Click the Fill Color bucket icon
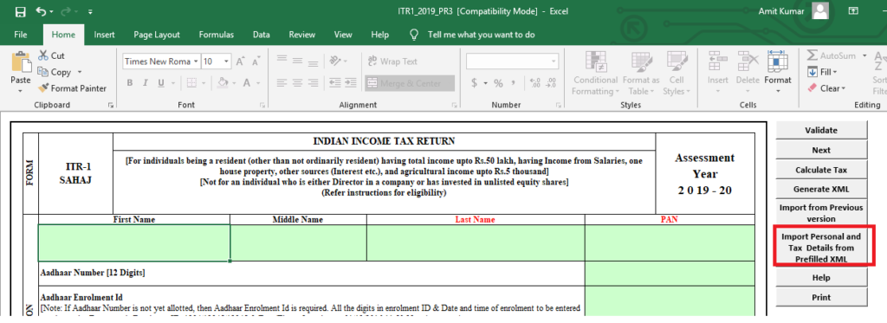 coord(223,83)
